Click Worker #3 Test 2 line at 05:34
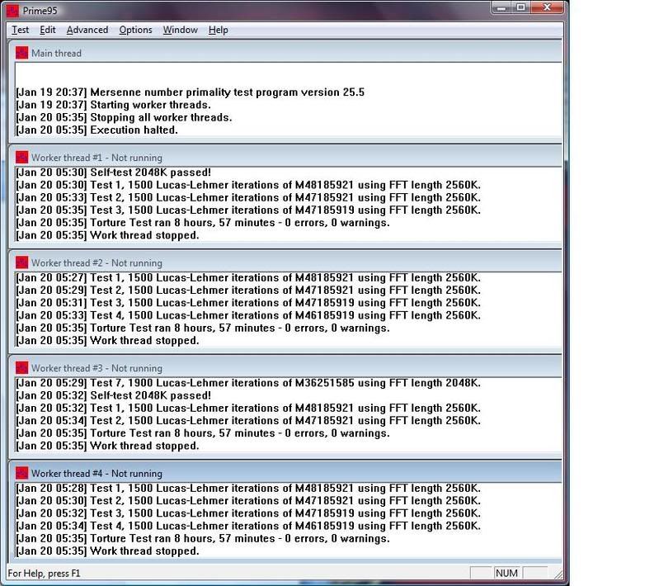Screen dimensions: 659x586 click(248, 421)
